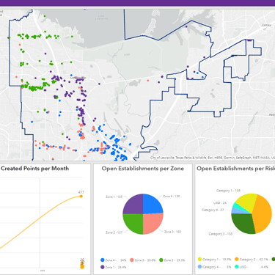
Task: Toggle Zone 4 legend entry in zone chart
Action: (x=113, y=260)
